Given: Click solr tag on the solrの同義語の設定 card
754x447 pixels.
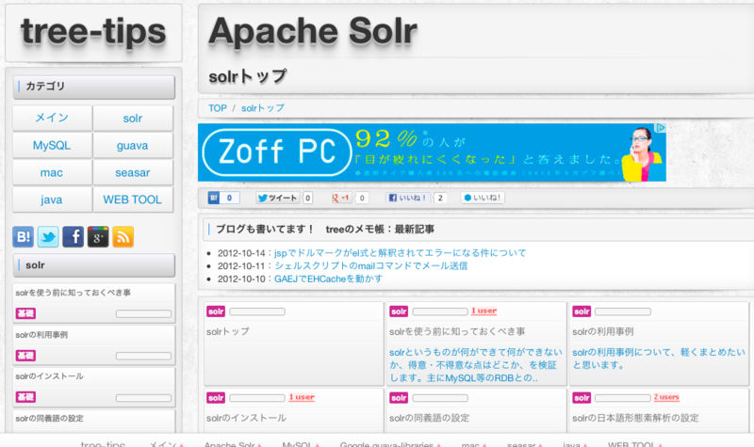Looking at the screenshot, I should (399, 397).
